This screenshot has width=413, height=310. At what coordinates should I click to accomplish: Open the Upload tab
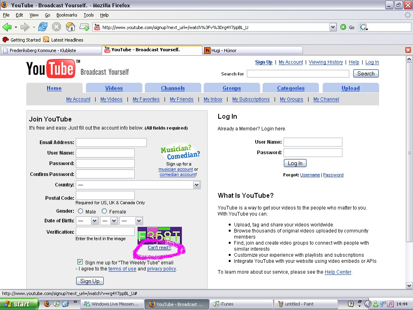[x=350, y=88]
